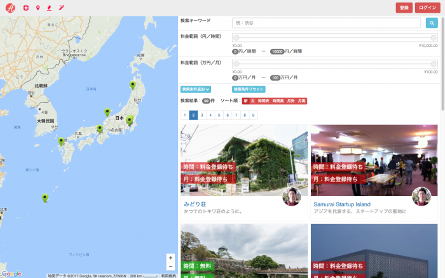The image size is (445, 278).
Task: Click the flame icon in header
Action: coord(50,8)
